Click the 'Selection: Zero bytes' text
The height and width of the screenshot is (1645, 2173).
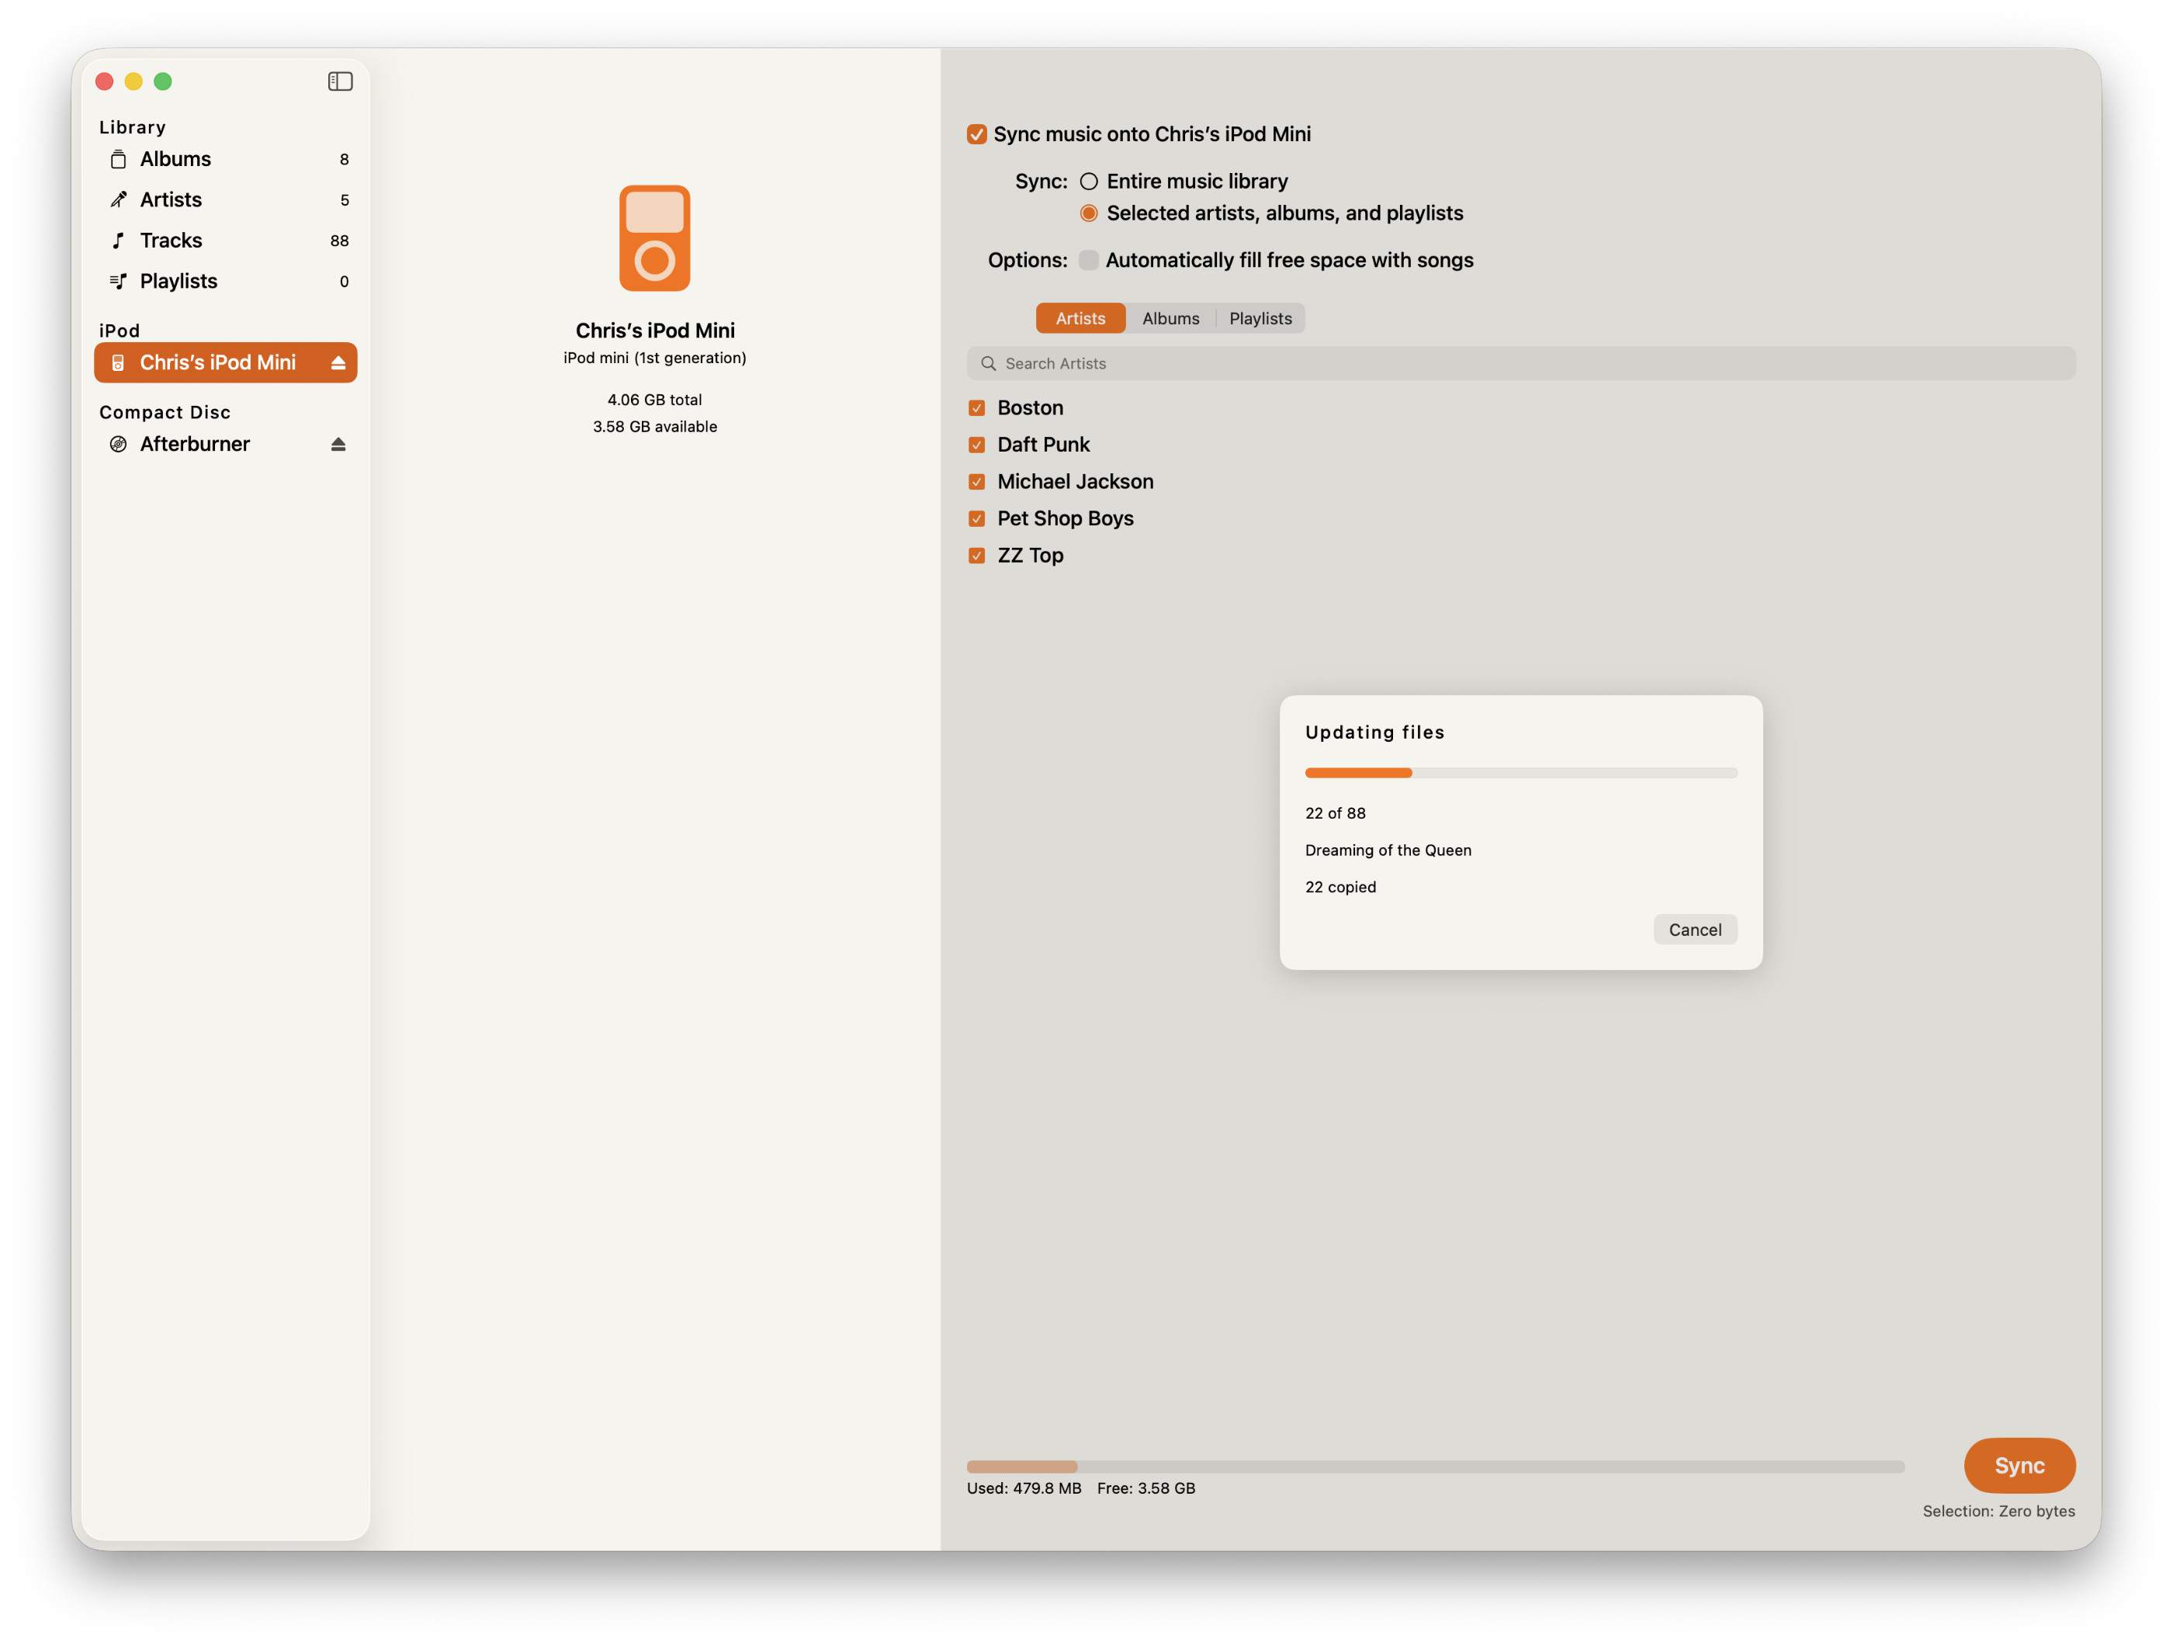[1998, 1512]
